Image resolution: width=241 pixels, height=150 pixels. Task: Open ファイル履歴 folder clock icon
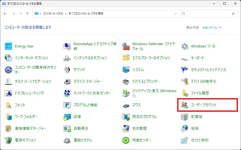tap(184, 93)
